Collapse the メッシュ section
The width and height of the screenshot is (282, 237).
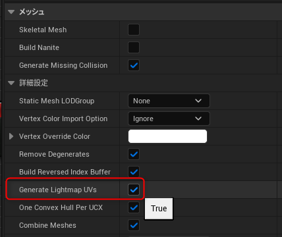click(11, 12)
